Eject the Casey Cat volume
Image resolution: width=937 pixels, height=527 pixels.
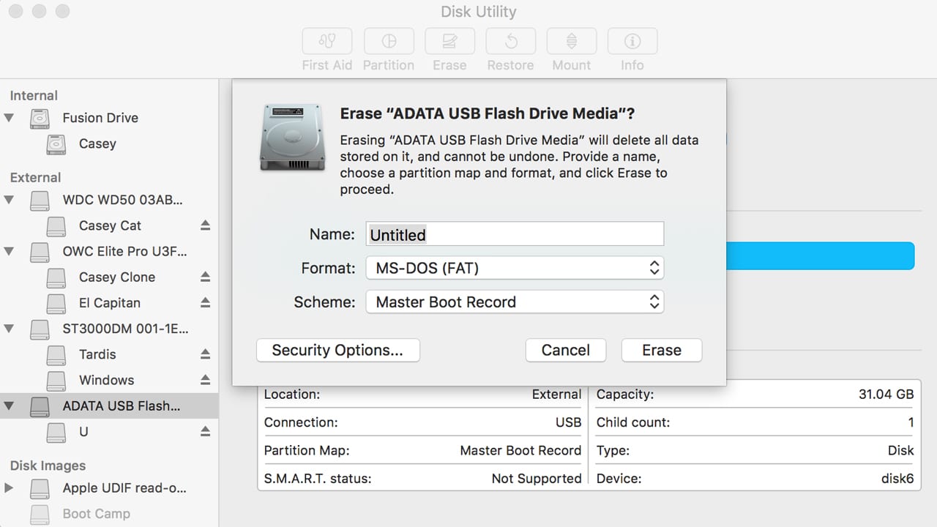205,225
